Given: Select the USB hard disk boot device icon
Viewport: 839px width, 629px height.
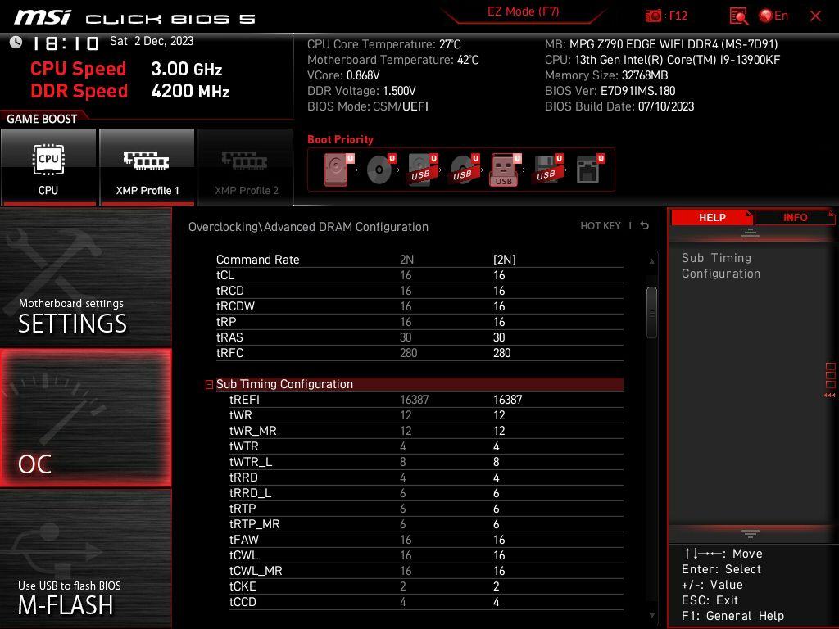Looking at the screenshot, I should [423, 170].
